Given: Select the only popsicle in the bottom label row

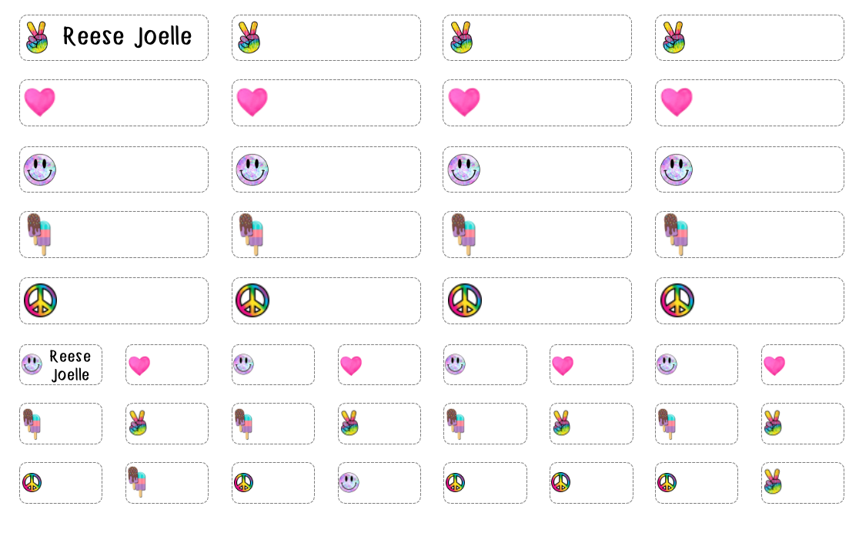Looking at the screenshot, I should [x=137, y=481].
